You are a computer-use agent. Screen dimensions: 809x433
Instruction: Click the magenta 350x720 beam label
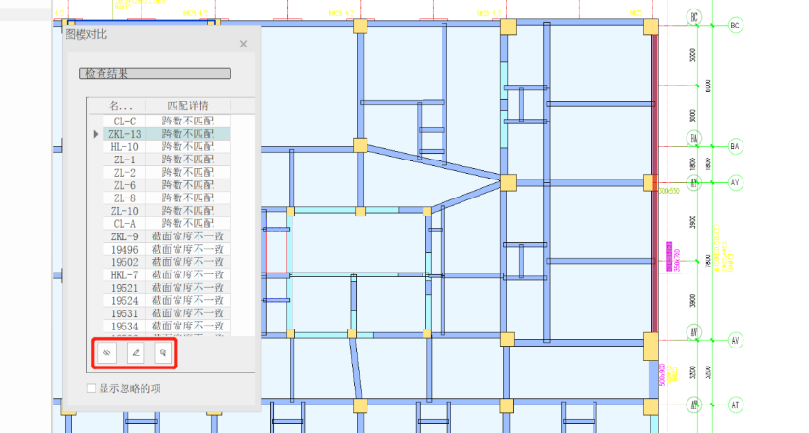(677, 260)
